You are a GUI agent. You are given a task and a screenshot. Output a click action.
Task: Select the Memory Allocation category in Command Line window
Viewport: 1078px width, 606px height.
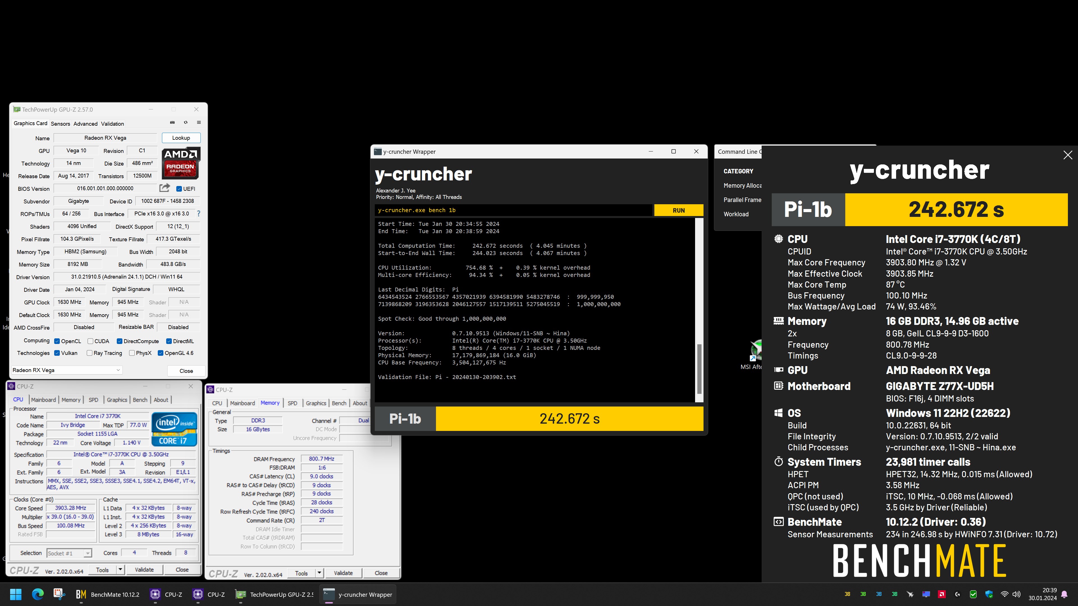pos(742,185)
